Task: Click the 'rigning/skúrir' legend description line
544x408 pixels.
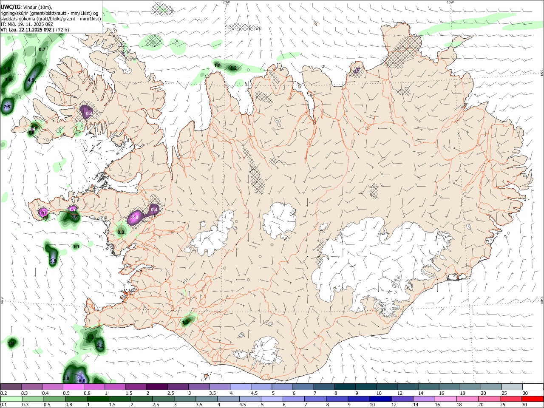Action: coord(50,13)
